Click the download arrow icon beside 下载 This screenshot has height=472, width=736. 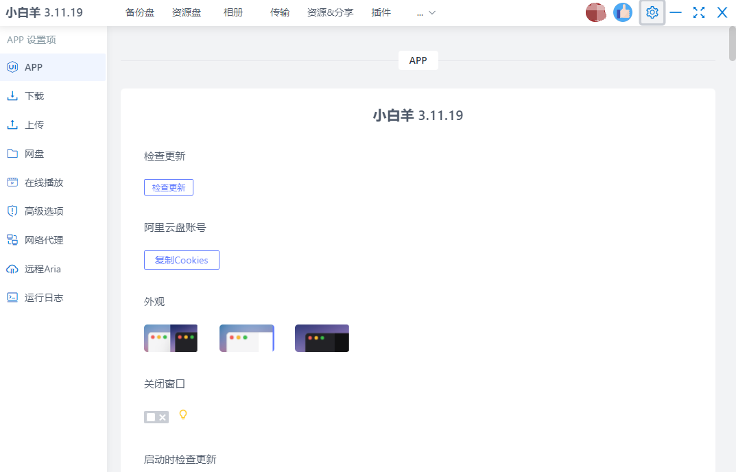pyautogui.click(x=12, y=96)
